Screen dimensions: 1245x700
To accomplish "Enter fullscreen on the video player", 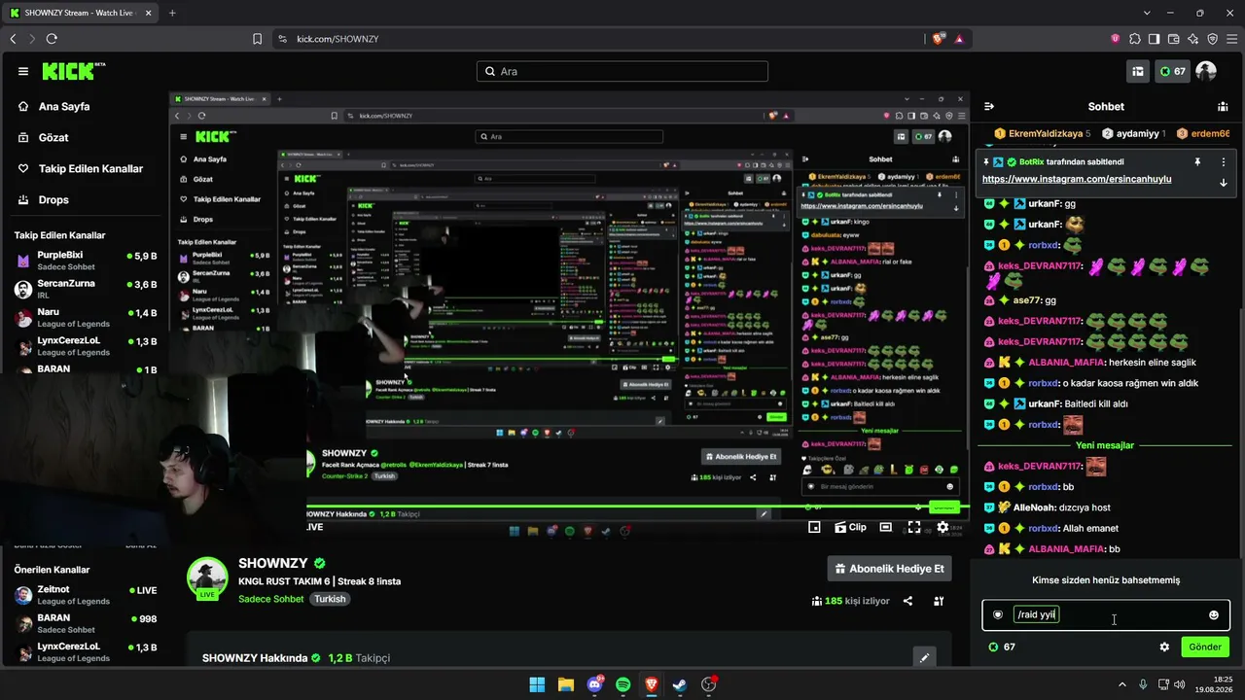I will tap(914, 527).
